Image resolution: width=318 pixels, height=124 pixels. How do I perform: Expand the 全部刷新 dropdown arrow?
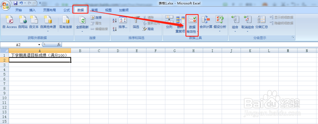[82, 31]
